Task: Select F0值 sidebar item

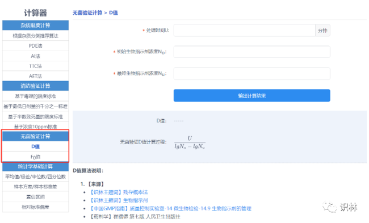Action: pyautogui.click(x=36, y=157)
